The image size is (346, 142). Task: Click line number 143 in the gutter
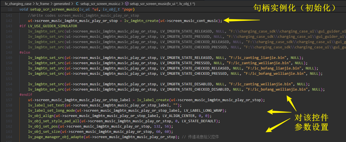pos(9,26)
